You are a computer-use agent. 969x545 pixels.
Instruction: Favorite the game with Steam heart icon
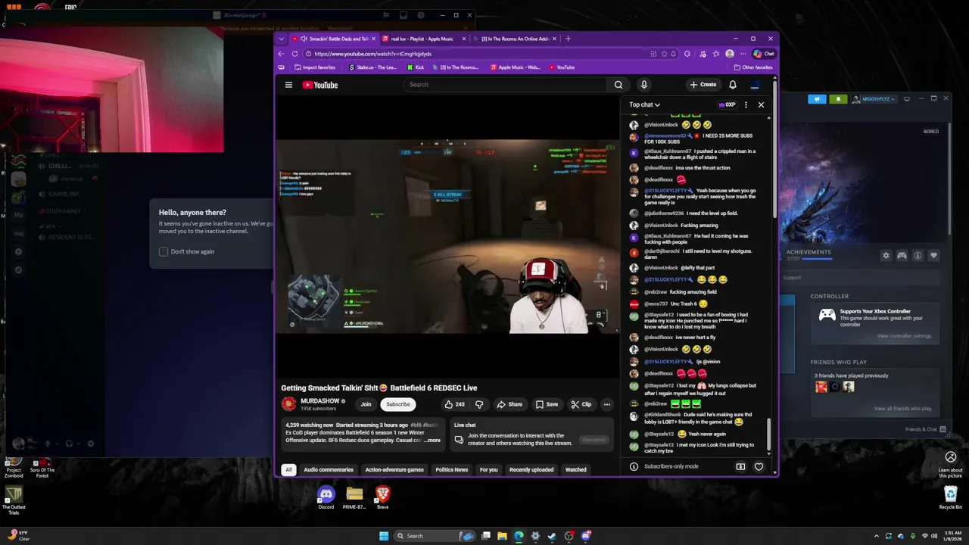(x=933, y=256)
